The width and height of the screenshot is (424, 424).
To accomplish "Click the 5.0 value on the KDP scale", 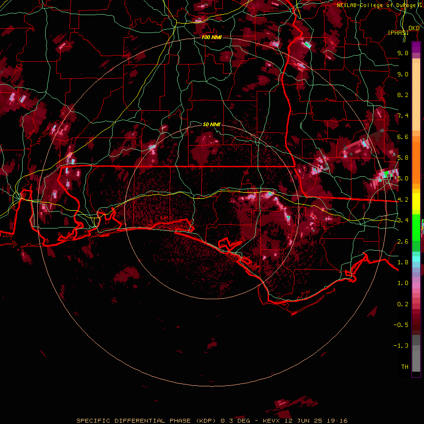I will click(403, 179).
